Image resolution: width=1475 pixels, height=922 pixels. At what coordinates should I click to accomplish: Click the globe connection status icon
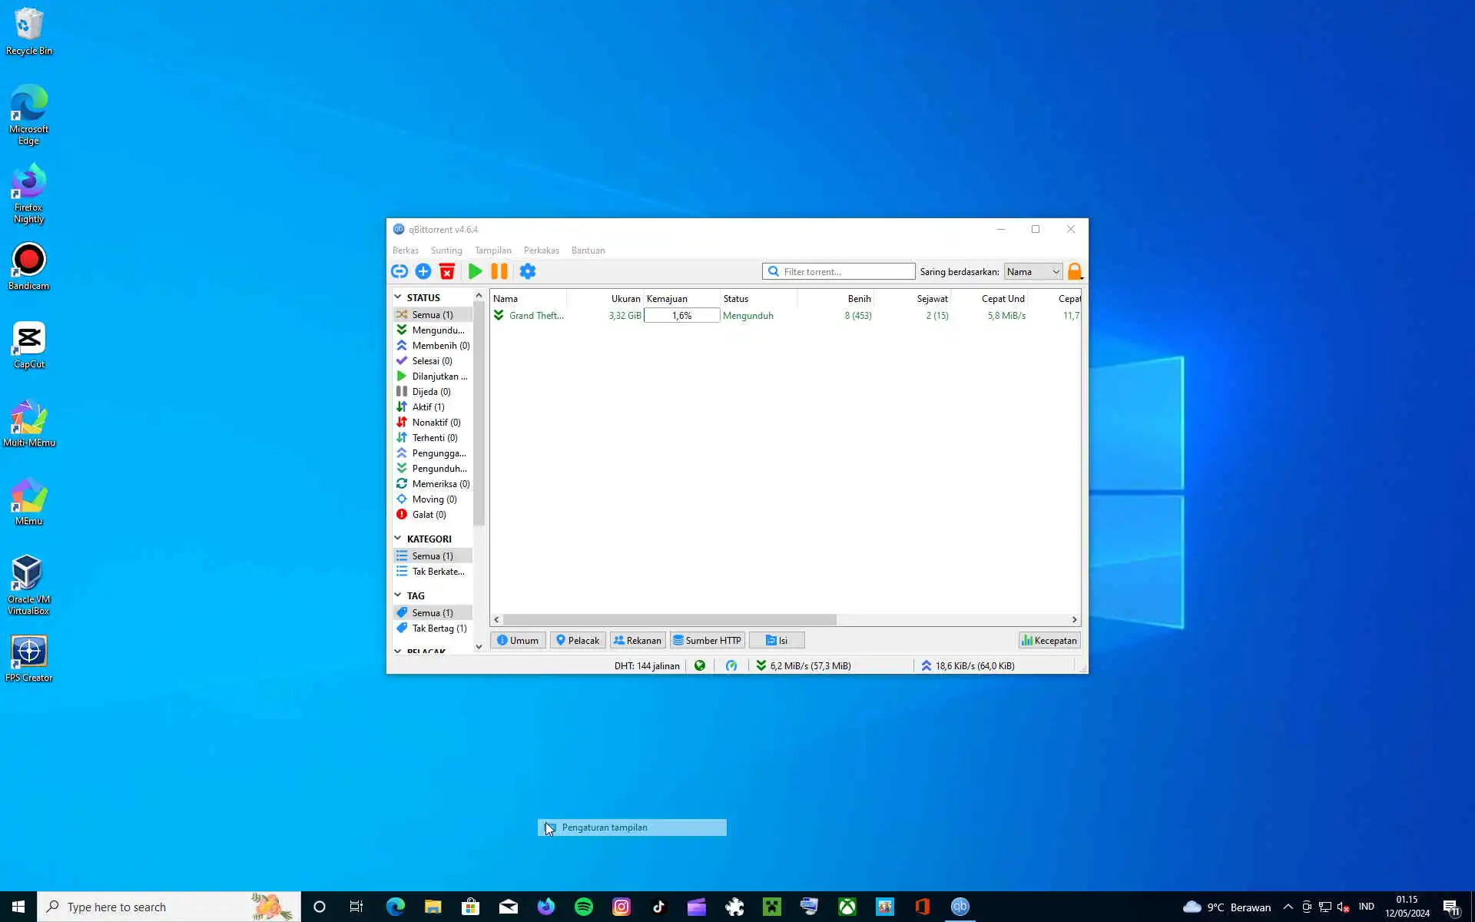click(700, 665)
